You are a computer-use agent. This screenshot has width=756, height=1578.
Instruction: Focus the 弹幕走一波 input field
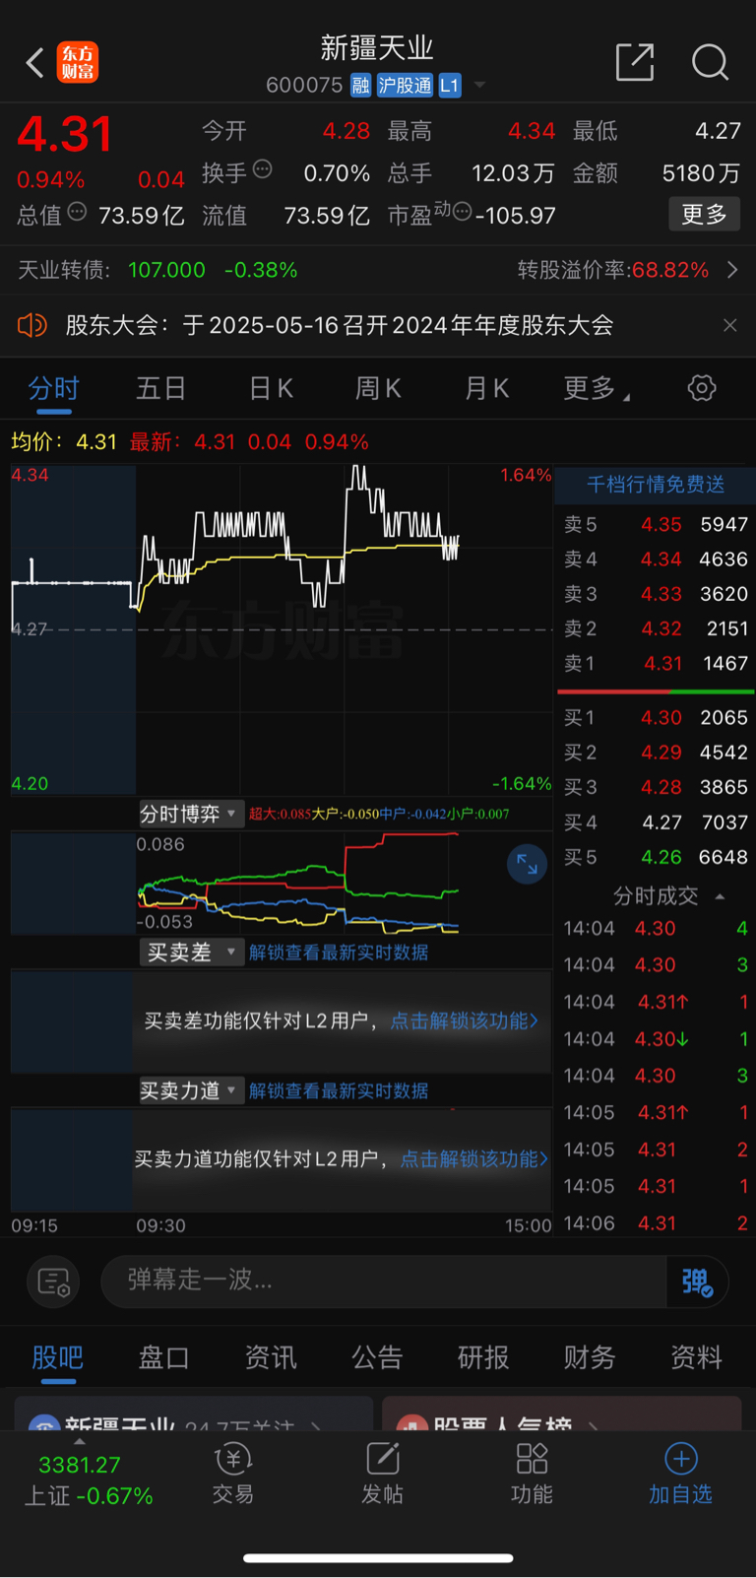384,1282
